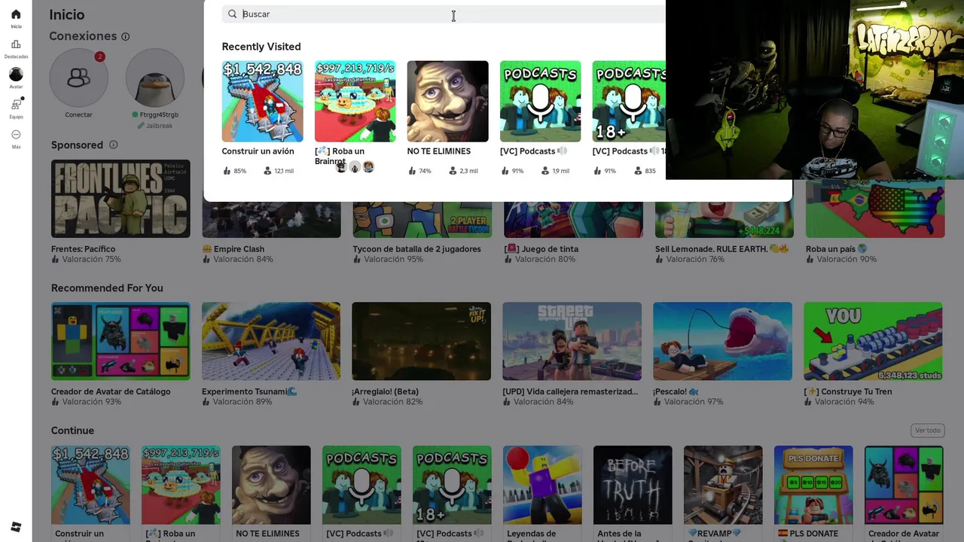
Task: Open the Más menu icon
Action: [x=16, y=135]
